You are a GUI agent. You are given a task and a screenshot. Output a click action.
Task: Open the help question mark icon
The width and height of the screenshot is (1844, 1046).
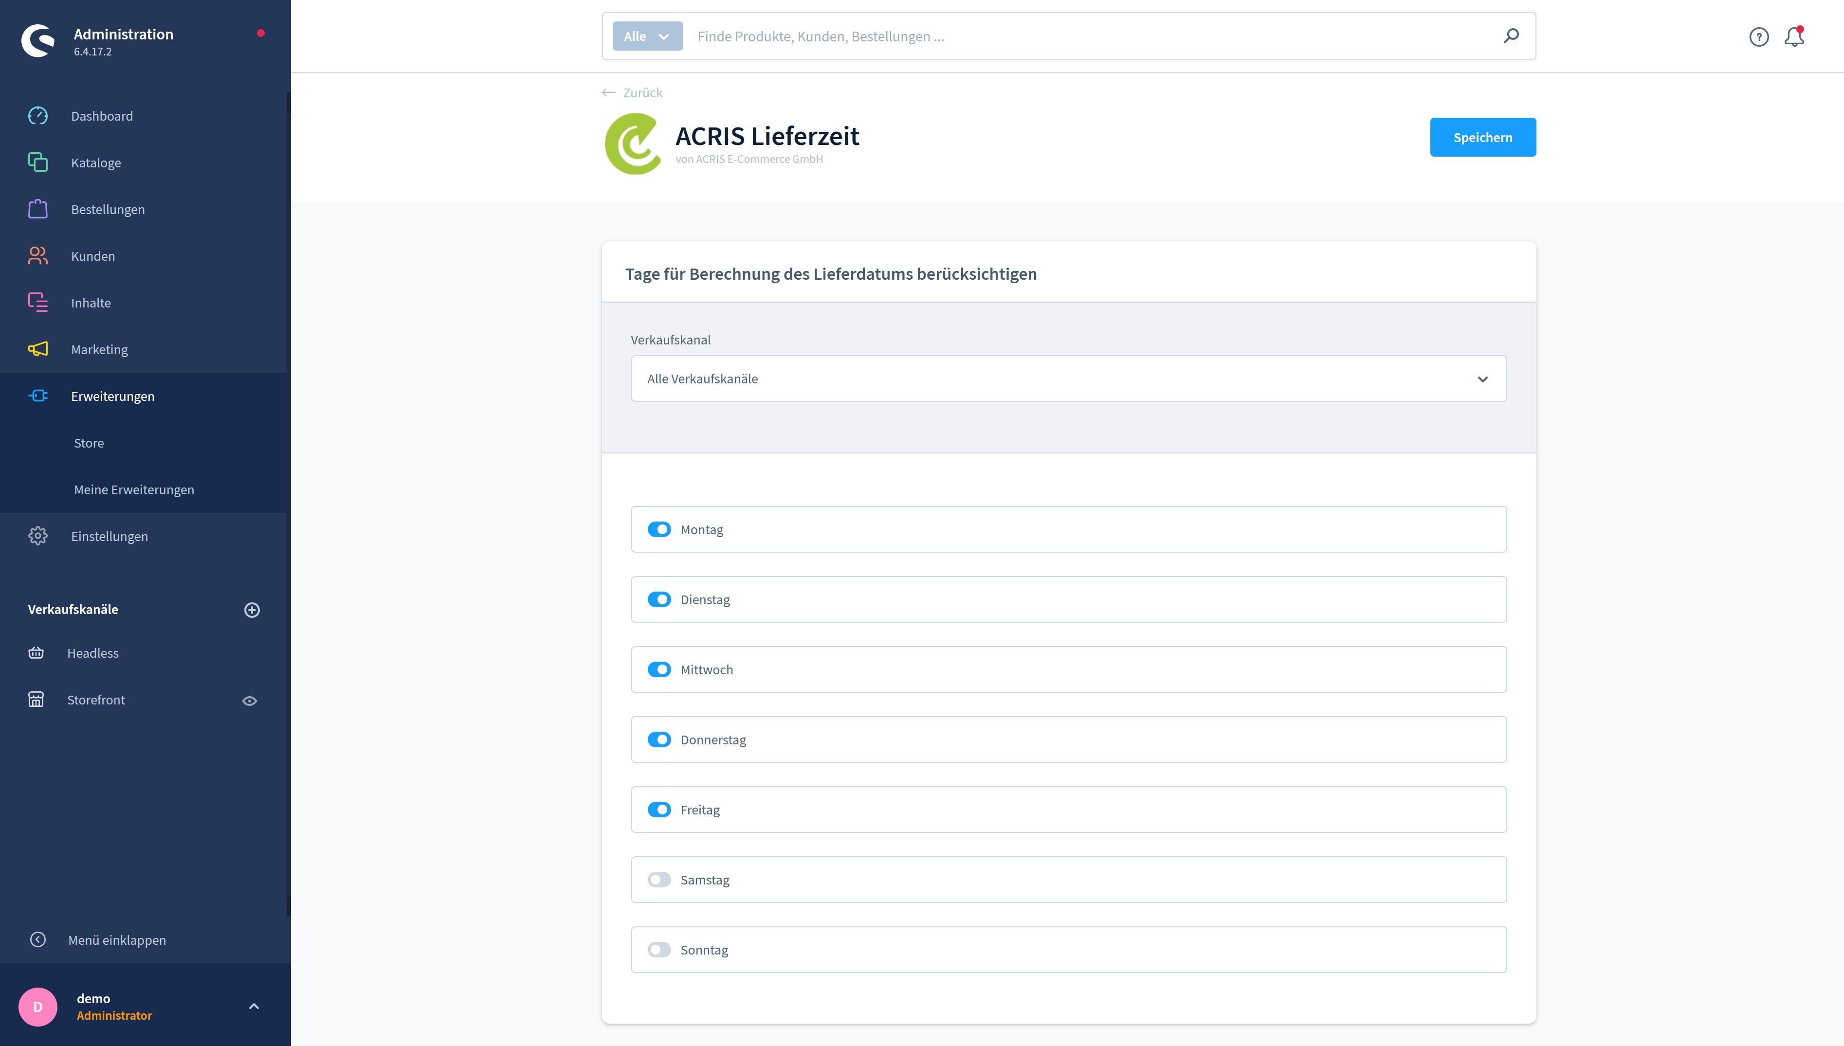click(1758, 36)
